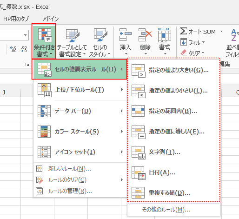Viewport: 239px width, 219px height.
Task: Open the カラー スケール(S) submenu
Action: pyautogui.click(x=80, y=132)
